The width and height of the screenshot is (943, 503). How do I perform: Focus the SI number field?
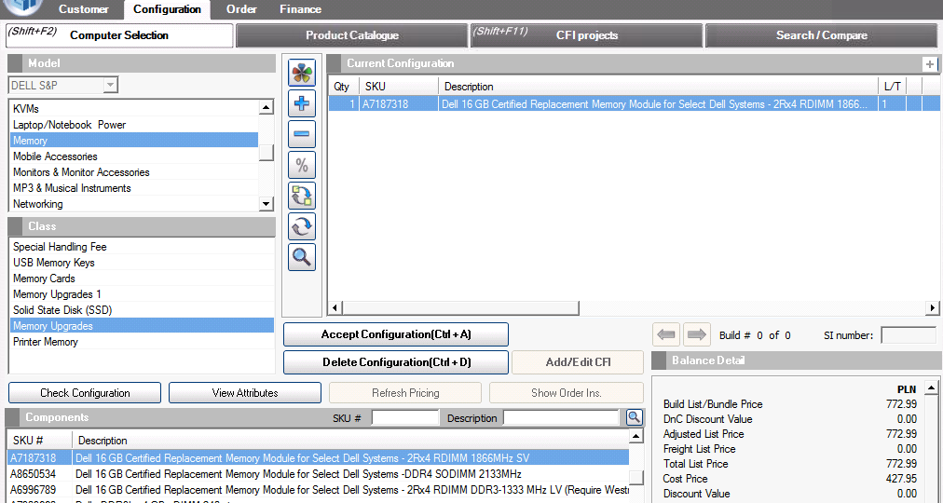[909, 334]
